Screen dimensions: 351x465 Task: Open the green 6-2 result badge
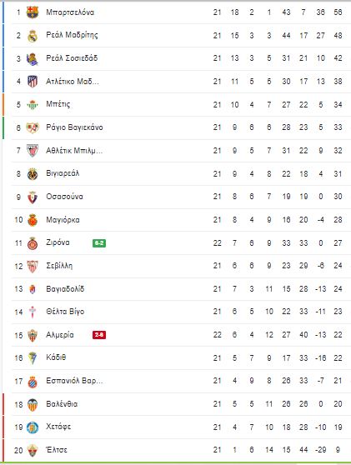click(x=99, y=243)
